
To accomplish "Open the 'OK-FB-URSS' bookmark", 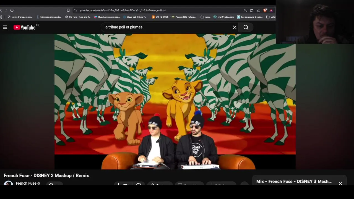I will tap(160, 17).
